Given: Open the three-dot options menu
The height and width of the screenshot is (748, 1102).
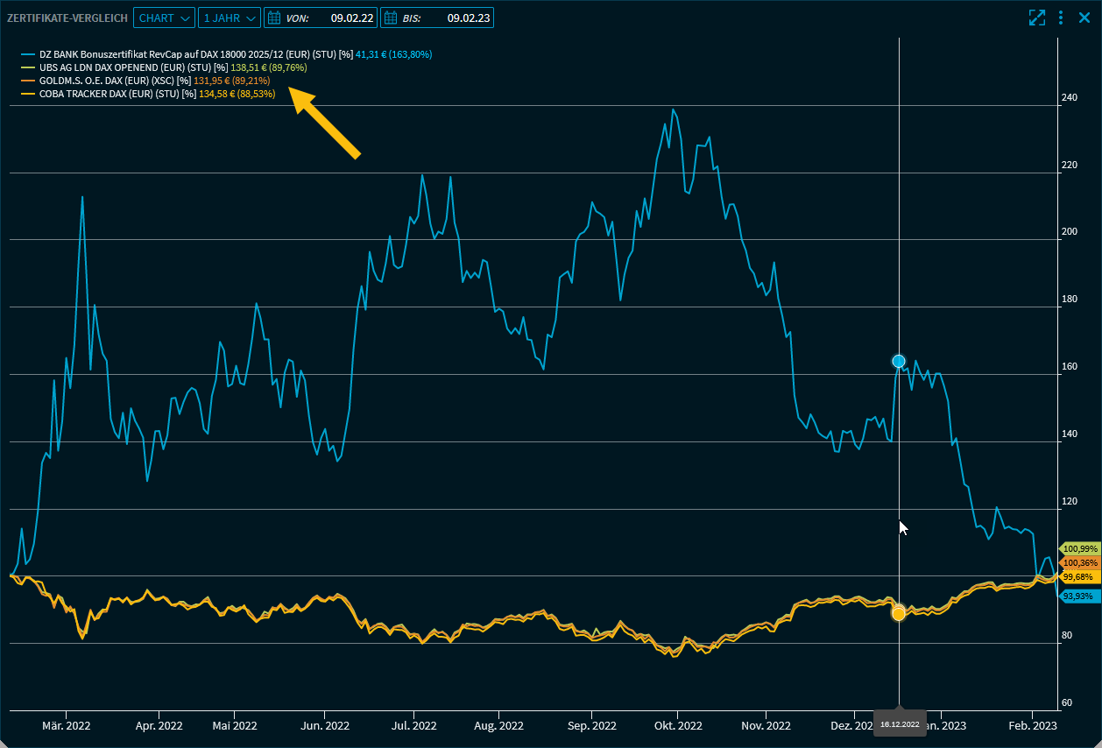Looking at the screenshot, I should (1061, 18).
